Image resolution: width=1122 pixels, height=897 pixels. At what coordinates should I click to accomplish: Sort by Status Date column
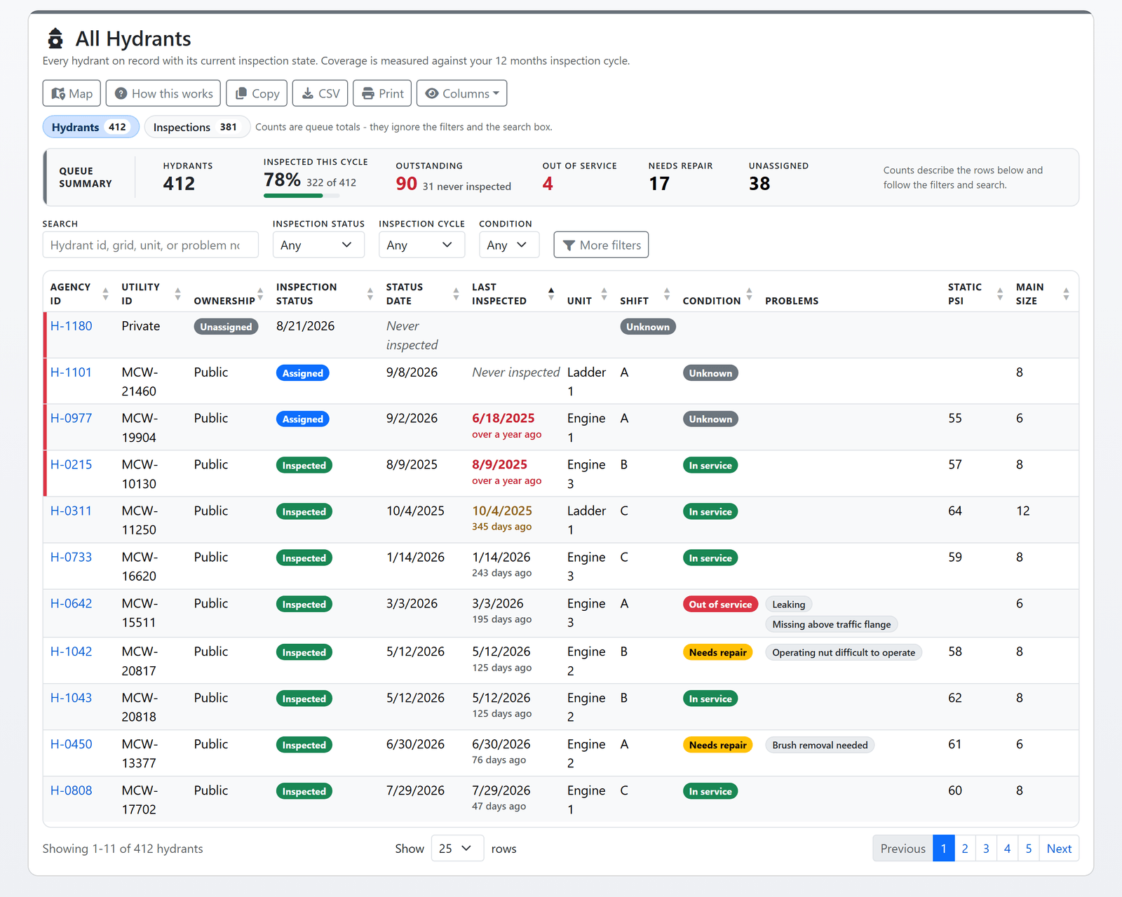pos(422,294)
